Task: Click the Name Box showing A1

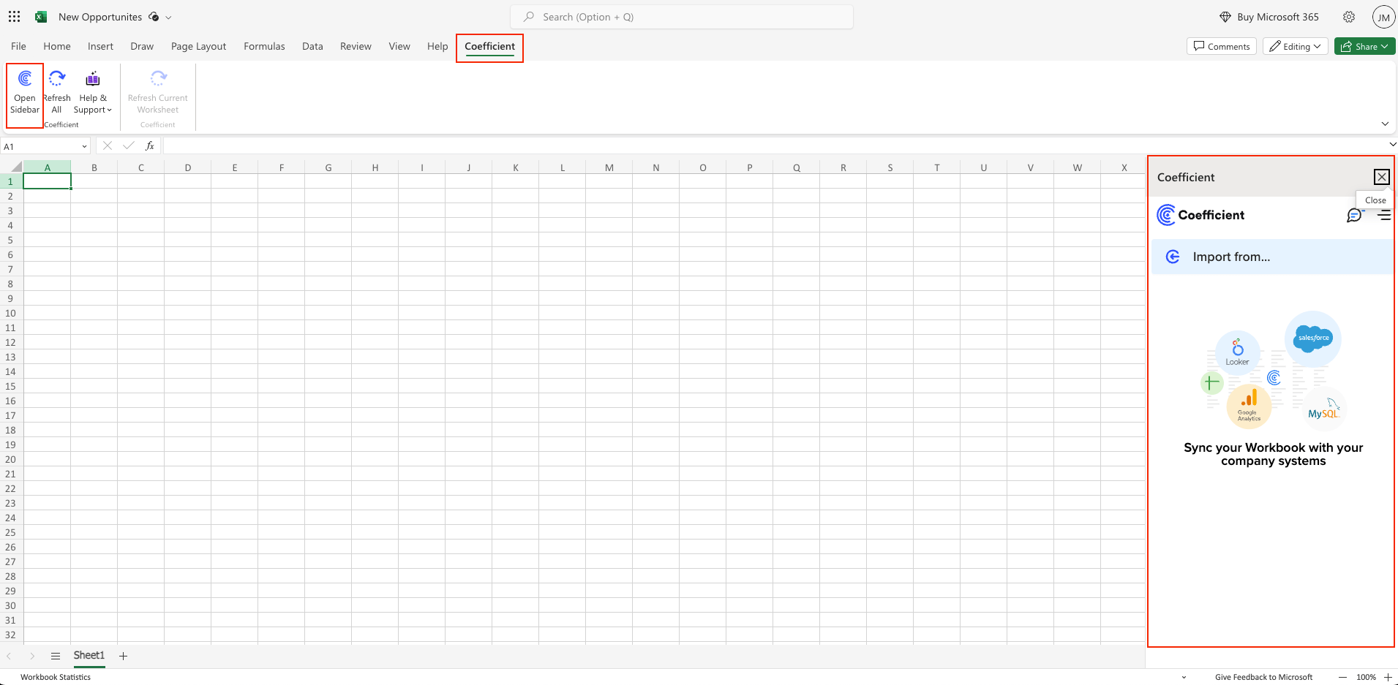Action: coord(40,146)
